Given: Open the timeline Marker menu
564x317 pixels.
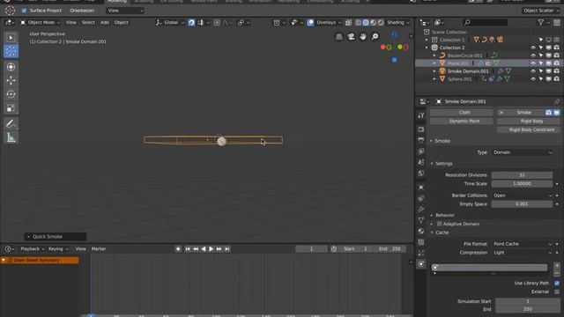Looking at the screenshot, I should 99,248.
